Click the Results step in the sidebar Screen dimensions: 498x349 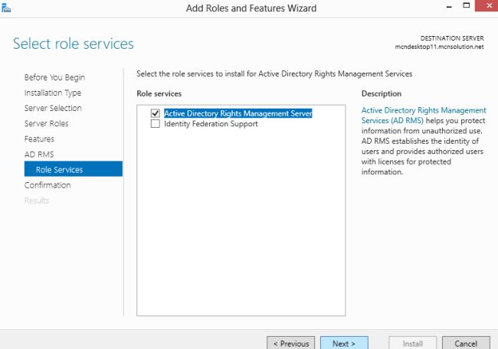click(x=37, y=200)
